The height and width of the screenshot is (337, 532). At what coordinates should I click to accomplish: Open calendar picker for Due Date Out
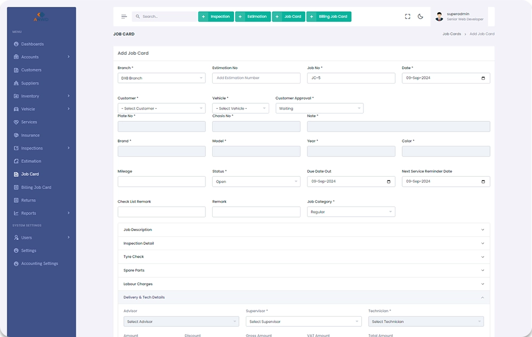coord(388,182)
